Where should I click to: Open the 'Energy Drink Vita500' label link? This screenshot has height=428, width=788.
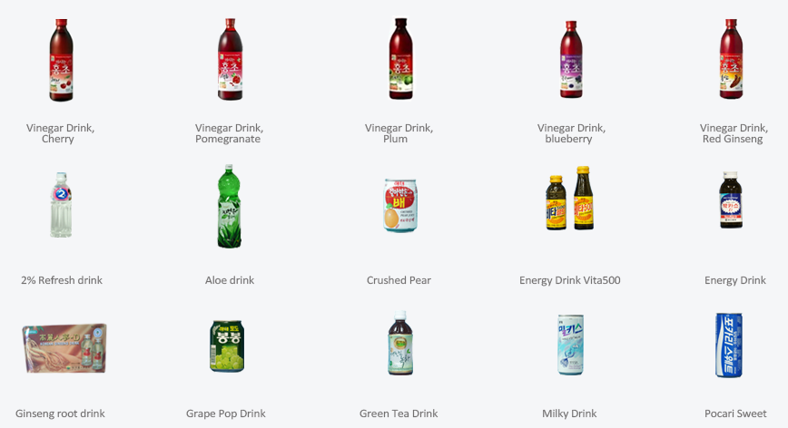(569, 280)
